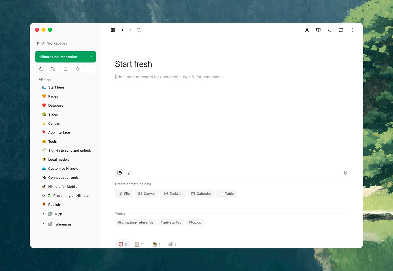Open the chat bubble icon
Viewport: 393px width, 271px height.
[341, 30]
